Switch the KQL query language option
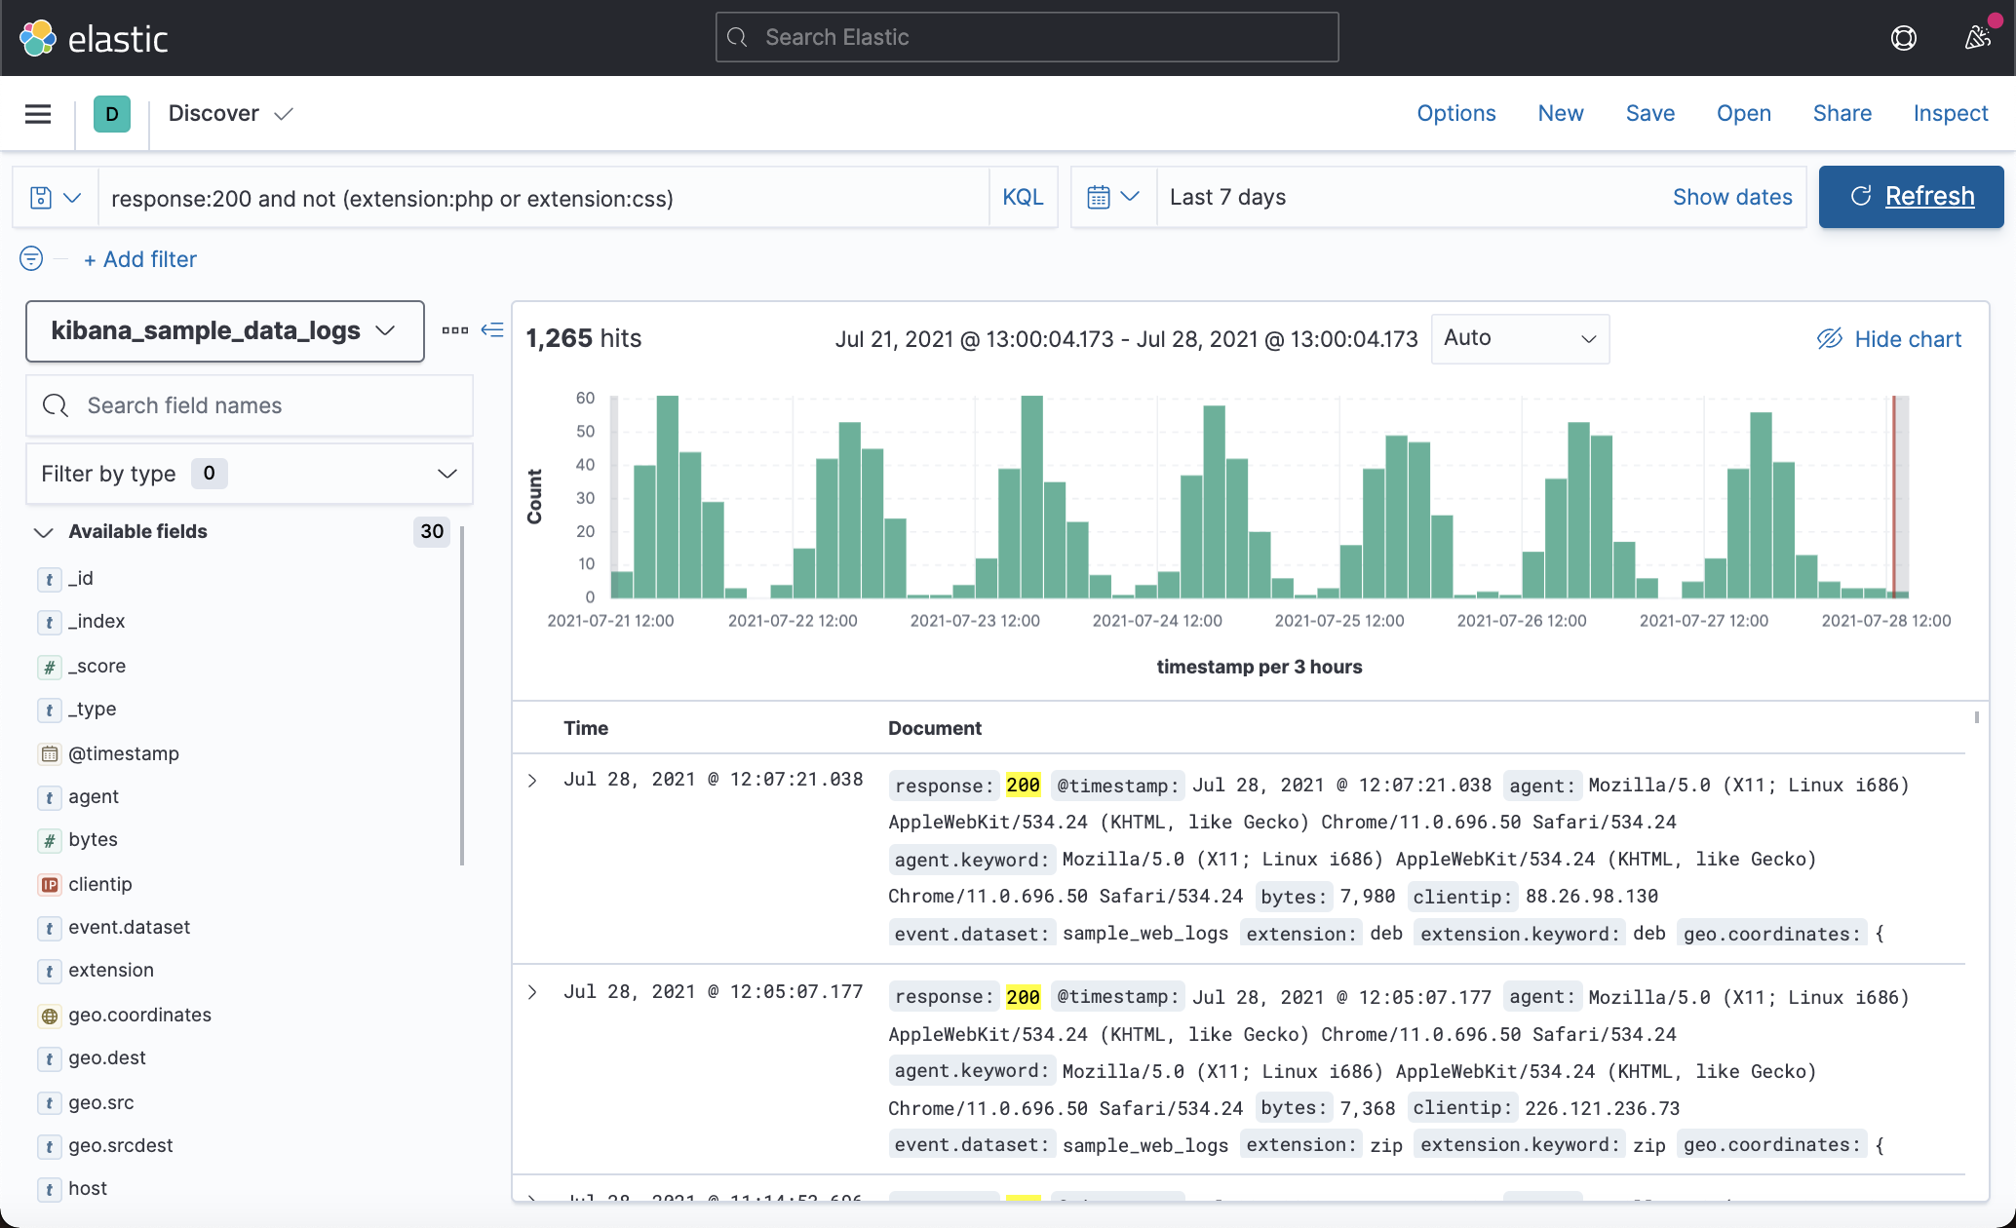The image size is (2016, 1228). tap(1022, 196)
